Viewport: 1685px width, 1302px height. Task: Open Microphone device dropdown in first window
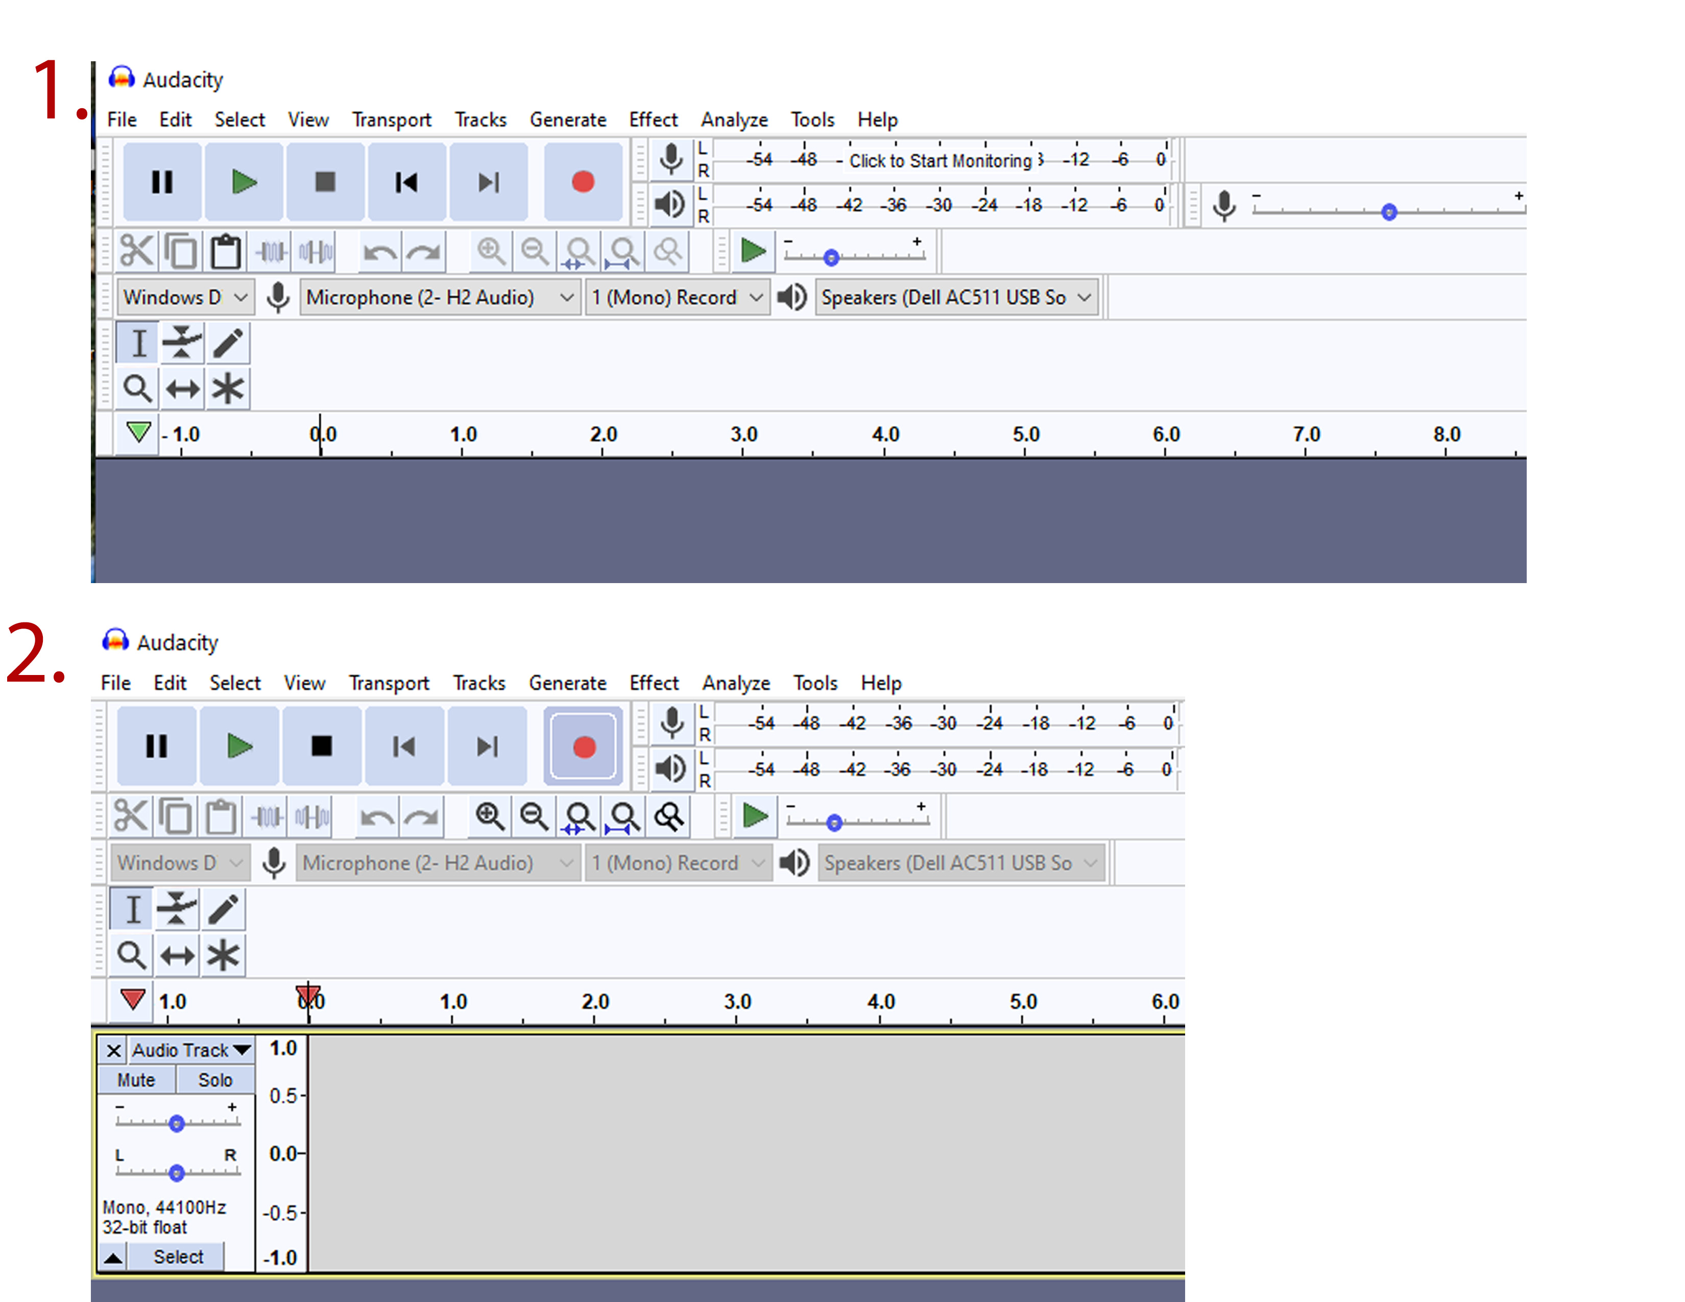[x=440, y=297]
